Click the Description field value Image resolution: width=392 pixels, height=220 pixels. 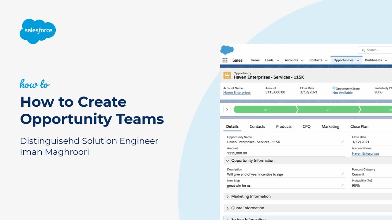coord(255,174)
